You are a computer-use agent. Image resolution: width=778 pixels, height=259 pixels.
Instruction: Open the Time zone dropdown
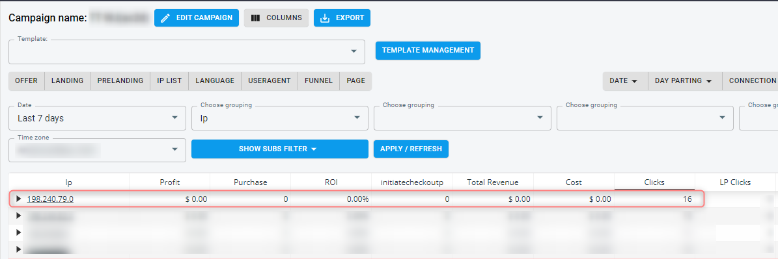[97, 150]
